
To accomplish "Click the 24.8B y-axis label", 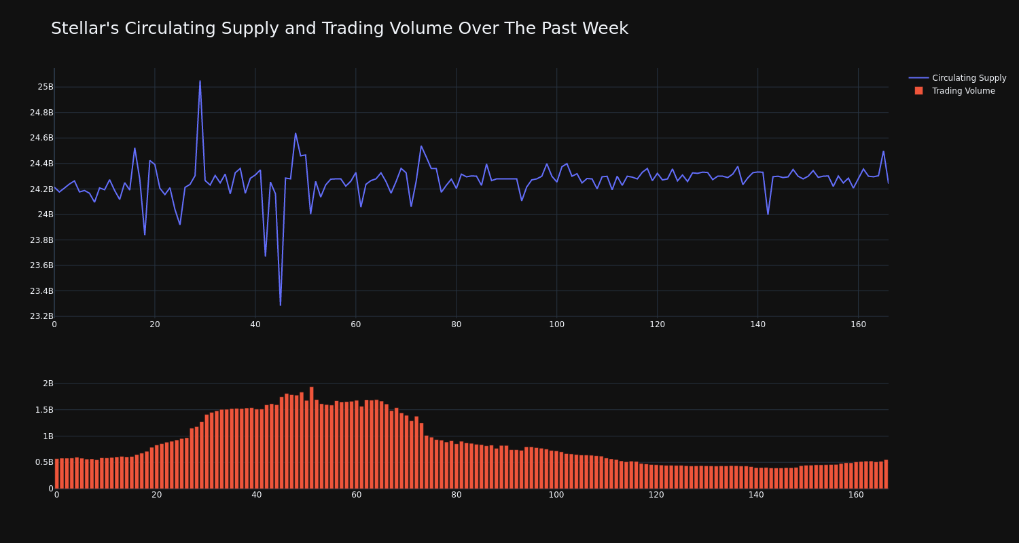I will point(41,113).
